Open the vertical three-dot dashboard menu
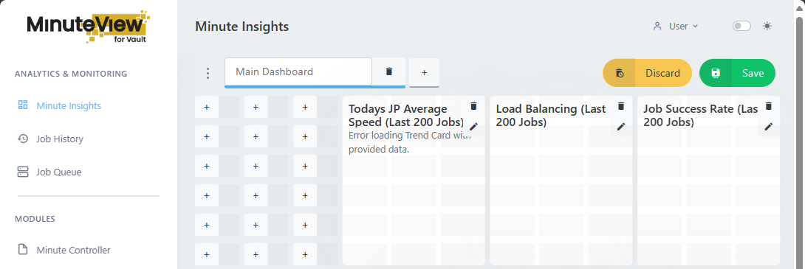Image resolution: width=805 pixels, height=269 pixels. point(208,73)
